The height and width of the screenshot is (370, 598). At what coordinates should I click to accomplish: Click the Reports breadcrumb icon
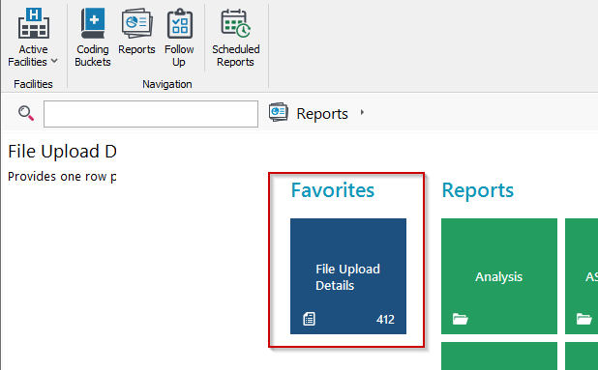279,112
